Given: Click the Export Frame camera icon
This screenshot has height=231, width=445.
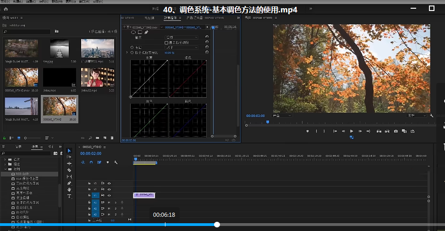Looking at the screenshot, I should pyautogui.click(x=396, y=131).
